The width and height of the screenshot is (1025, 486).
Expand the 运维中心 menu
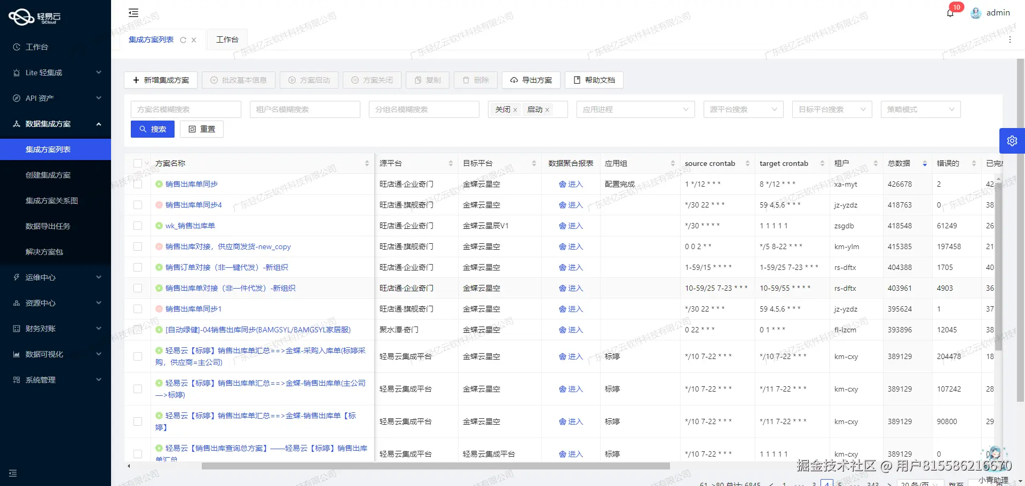56,277
